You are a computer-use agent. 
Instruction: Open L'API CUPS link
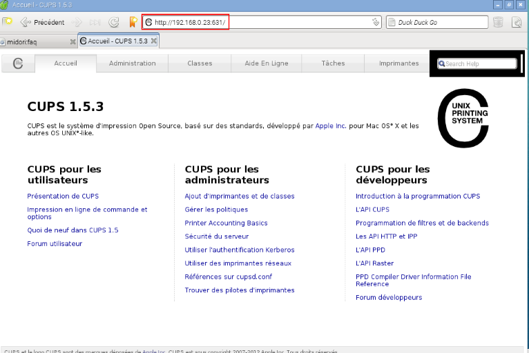[372, 210]
